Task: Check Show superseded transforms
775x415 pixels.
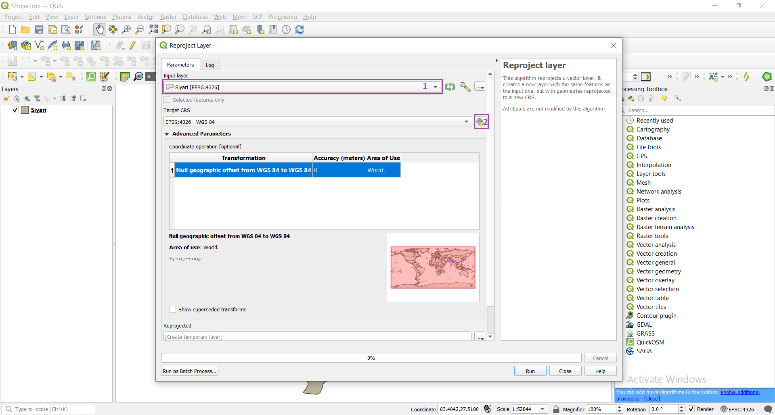Action: pyautogui.click(x=172, y=309)
